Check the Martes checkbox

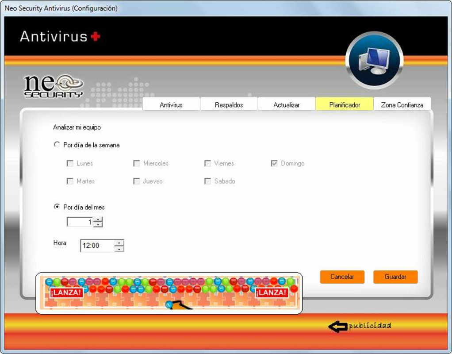70,181
